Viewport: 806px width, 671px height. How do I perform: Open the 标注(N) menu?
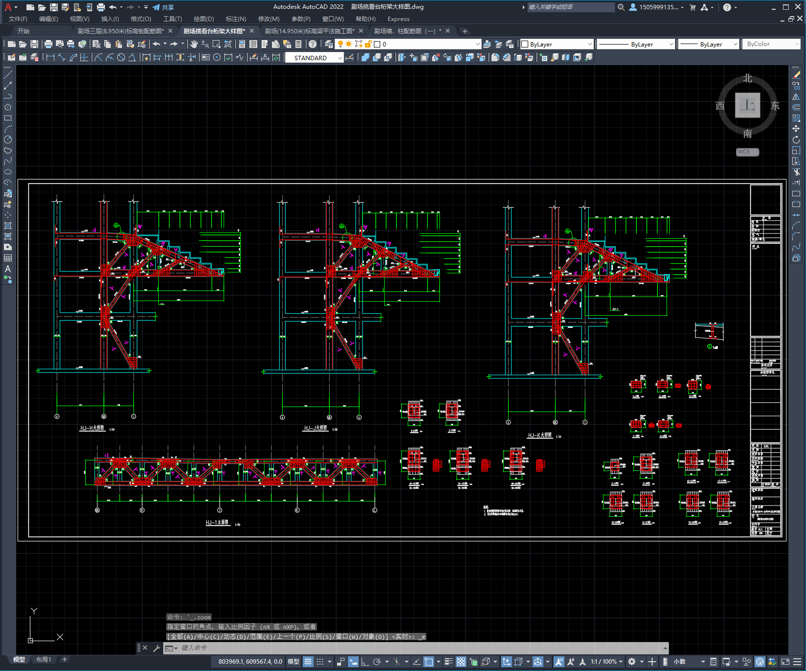click(236, 19)
